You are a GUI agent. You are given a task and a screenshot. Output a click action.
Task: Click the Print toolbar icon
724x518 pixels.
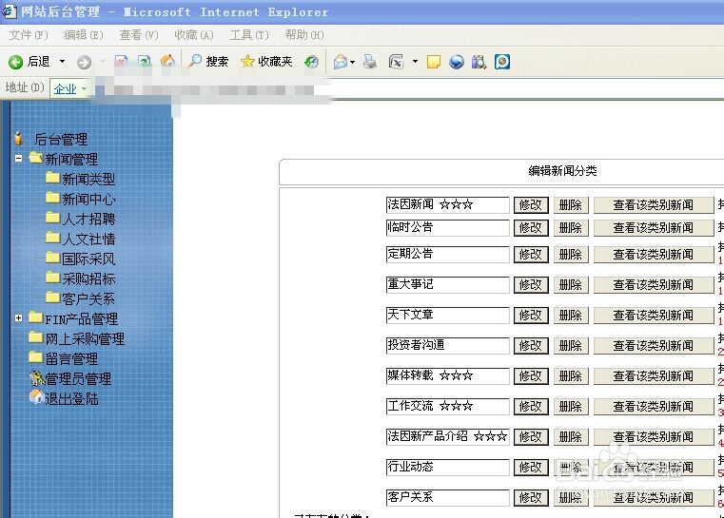[x=370, y=62]
